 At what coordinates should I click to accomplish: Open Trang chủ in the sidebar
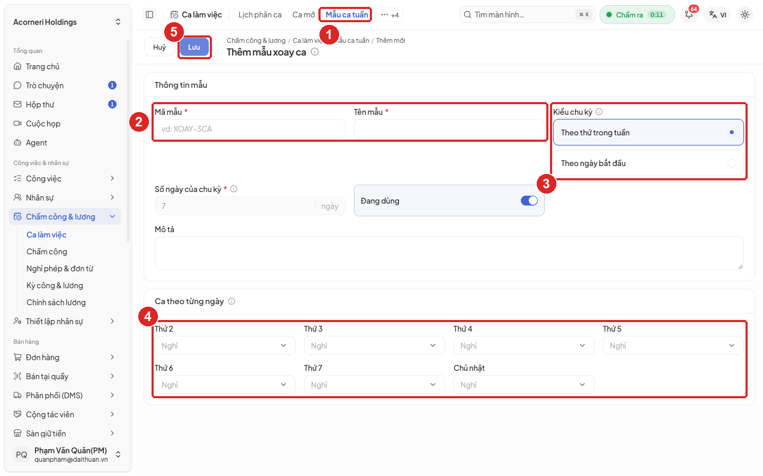[65, 67]
